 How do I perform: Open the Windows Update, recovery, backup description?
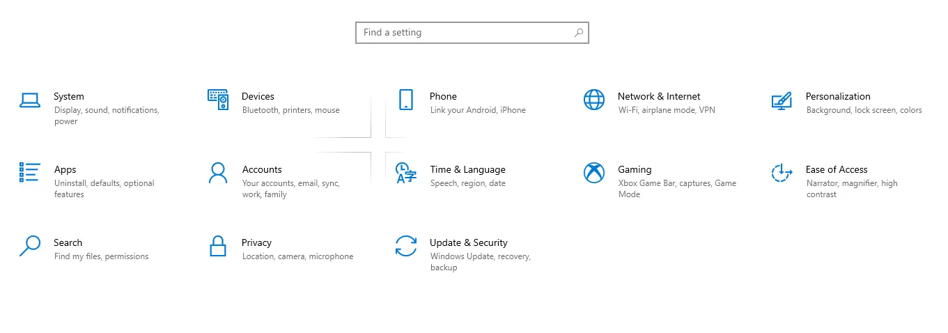click(481, 262)
